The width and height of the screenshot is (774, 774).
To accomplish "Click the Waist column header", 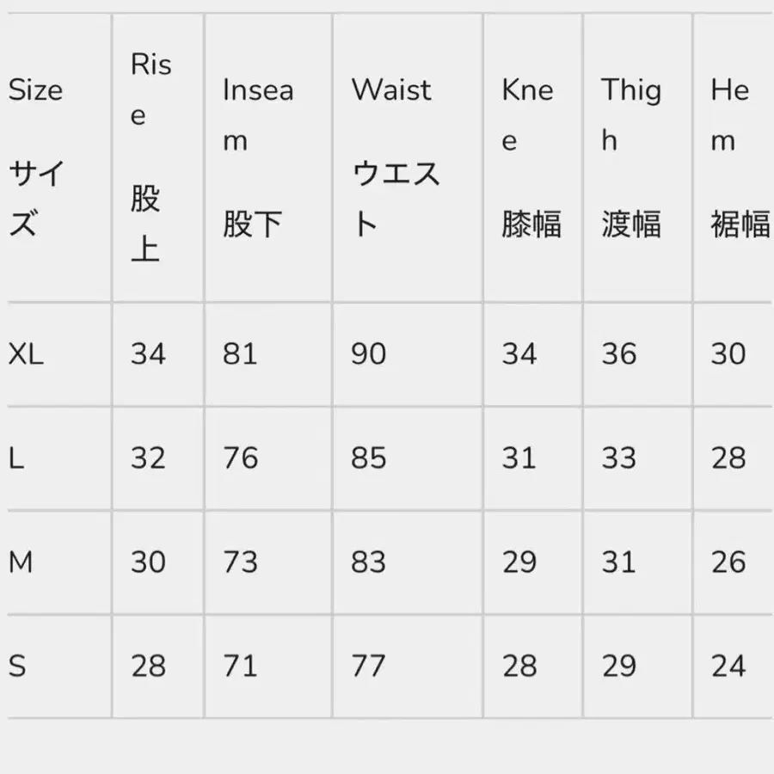I will click(396, 158).
